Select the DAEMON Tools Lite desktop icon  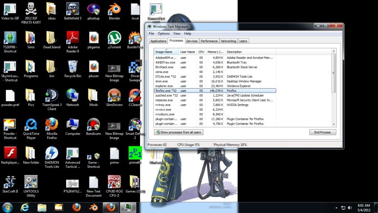tap(52, 154)
